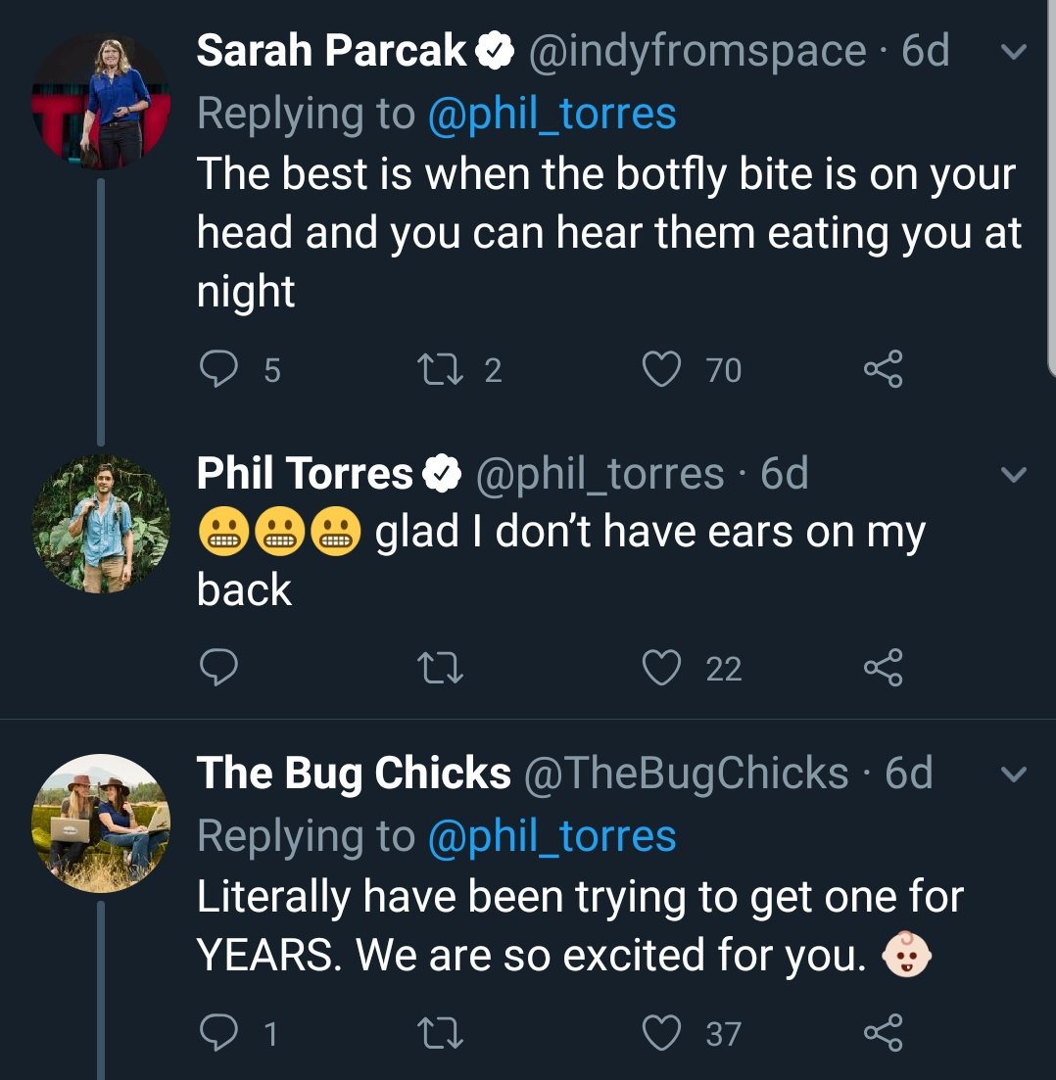Viewport: 1056px width, 1080px height.
Task: Share Sarah Parcak's tweet
Action: (882, 369)
